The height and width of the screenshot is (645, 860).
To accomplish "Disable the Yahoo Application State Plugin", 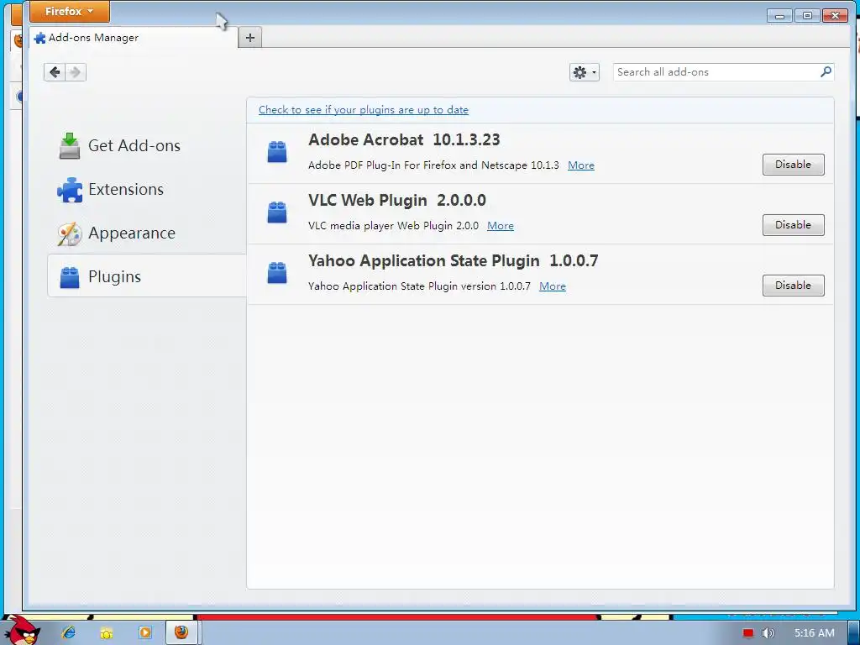I will (793, 286).
